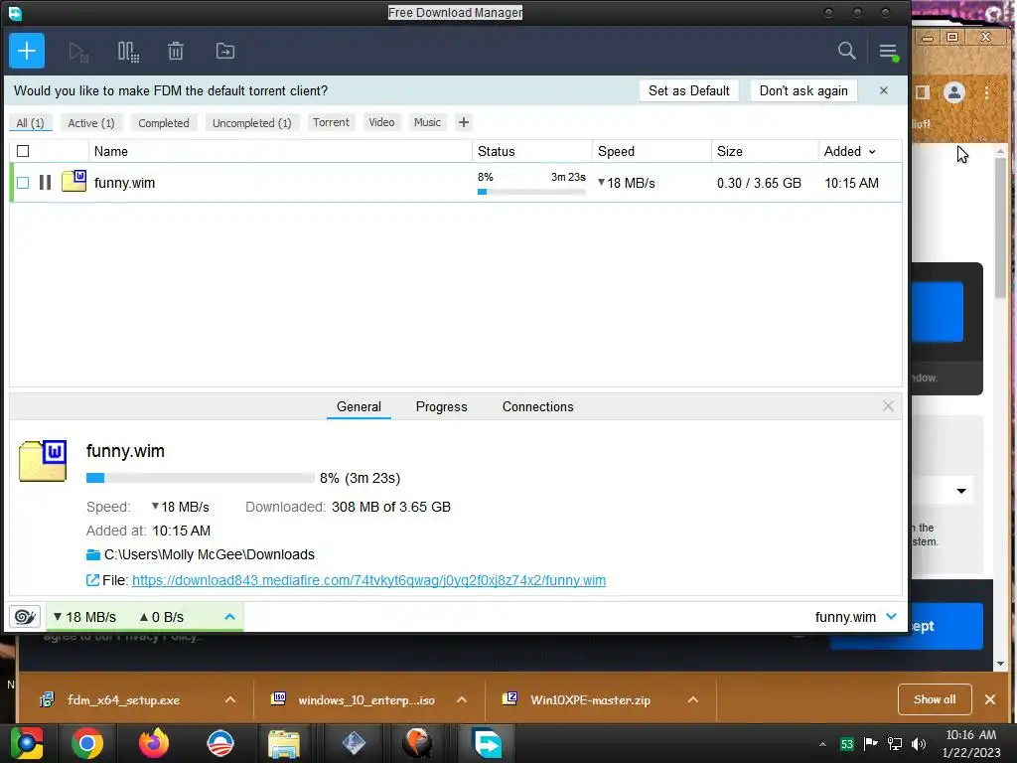The width and height of the screenshot is (1017, 763).
Task: Open the Chrome profile avatar icon
Action: [954, 92]
